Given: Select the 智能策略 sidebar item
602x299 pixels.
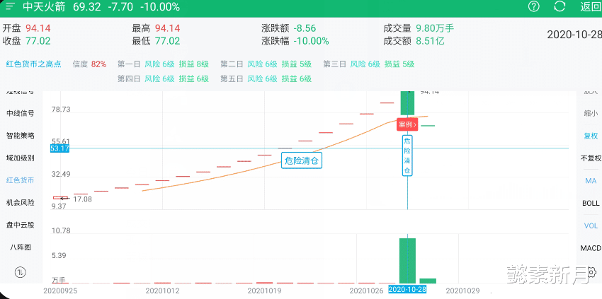Looking at the screenshot, I should pos(20,136).
